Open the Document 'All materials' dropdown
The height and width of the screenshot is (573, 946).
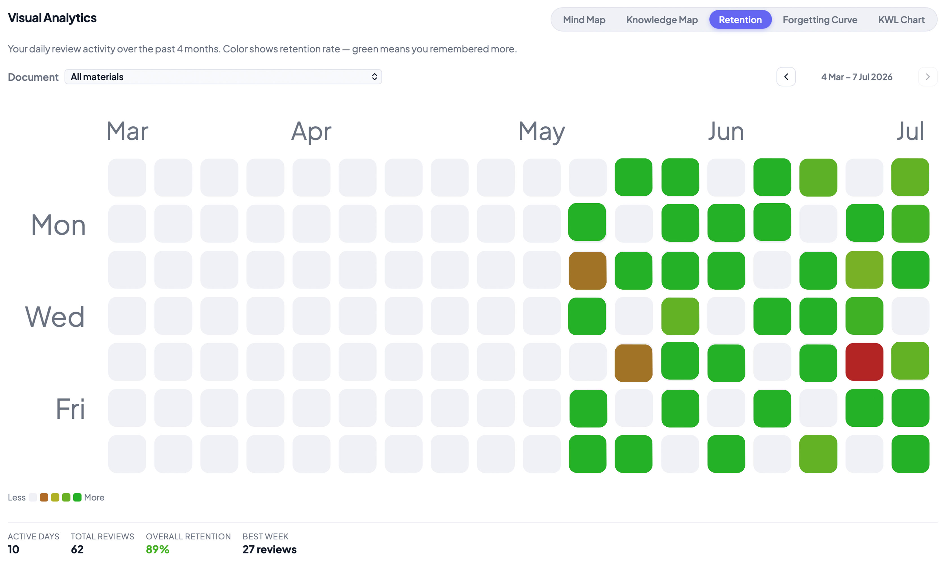223,77
